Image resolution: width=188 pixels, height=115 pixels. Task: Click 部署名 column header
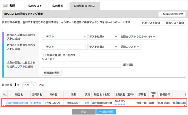pos(142,94)
